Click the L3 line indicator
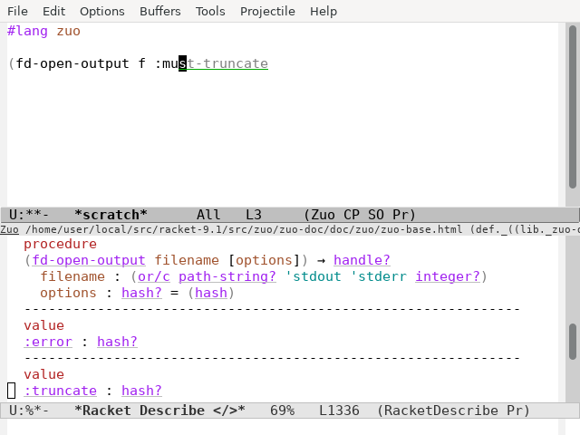 tap(254, 215)
